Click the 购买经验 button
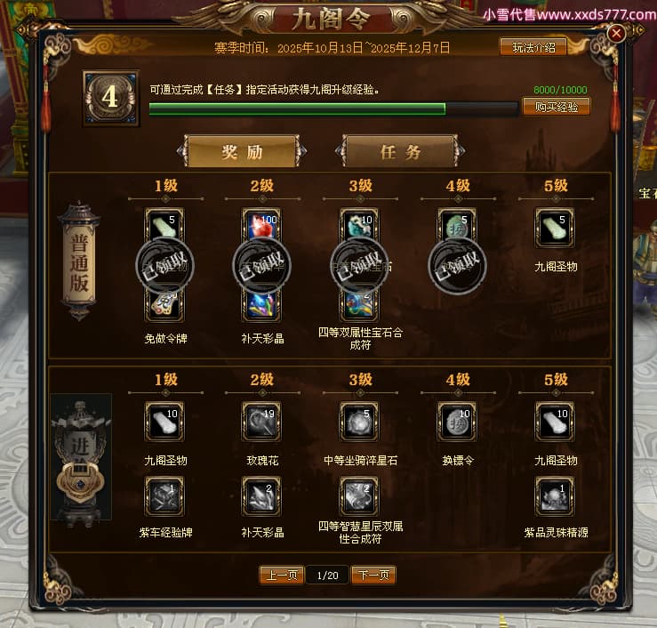Image resolution: width=657 pixels, height=628 pixels. pos(557,107)
